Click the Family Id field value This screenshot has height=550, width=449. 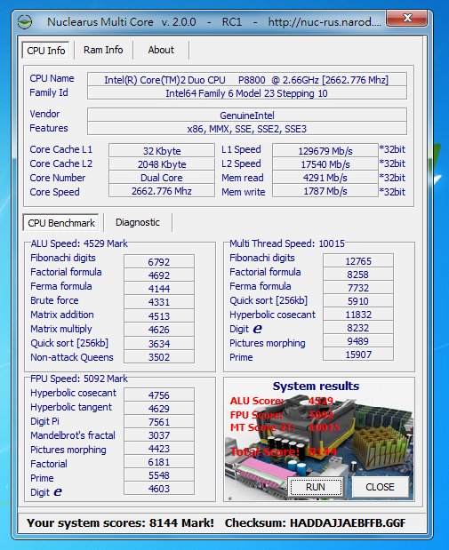(247, 93)
